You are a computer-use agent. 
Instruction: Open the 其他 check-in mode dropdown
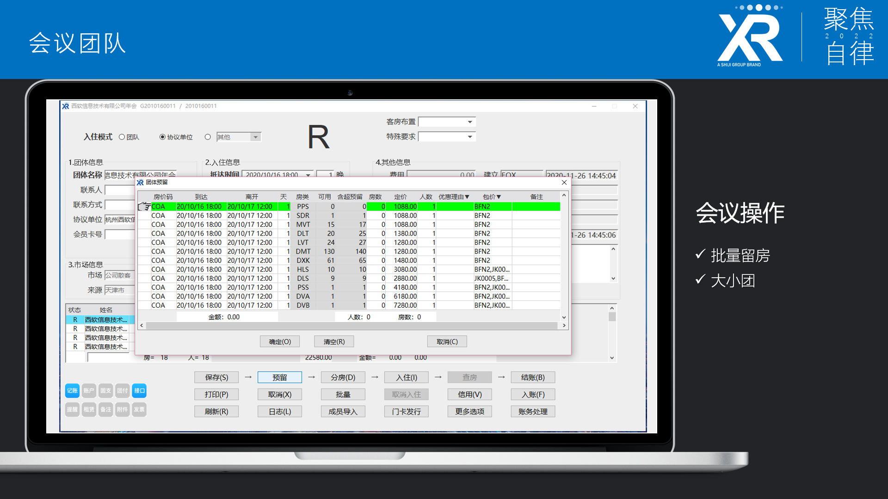(255, 137)
